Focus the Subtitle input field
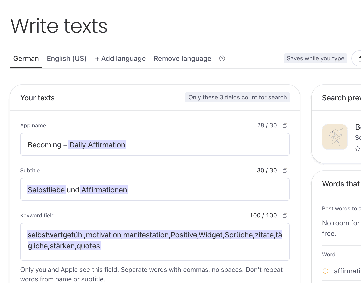The height and width of the screenshot is (283, 361). (155, 189)
